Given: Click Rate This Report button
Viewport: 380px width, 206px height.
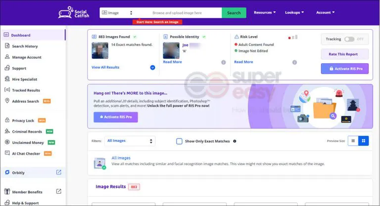Looking at the screenshot, I should click(x=344, y=54).
